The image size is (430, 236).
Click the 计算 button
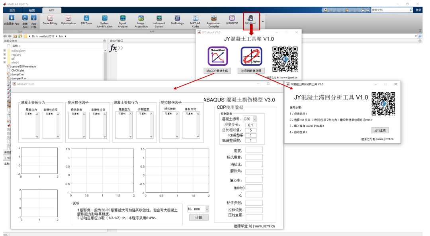[x=199, y=217]
